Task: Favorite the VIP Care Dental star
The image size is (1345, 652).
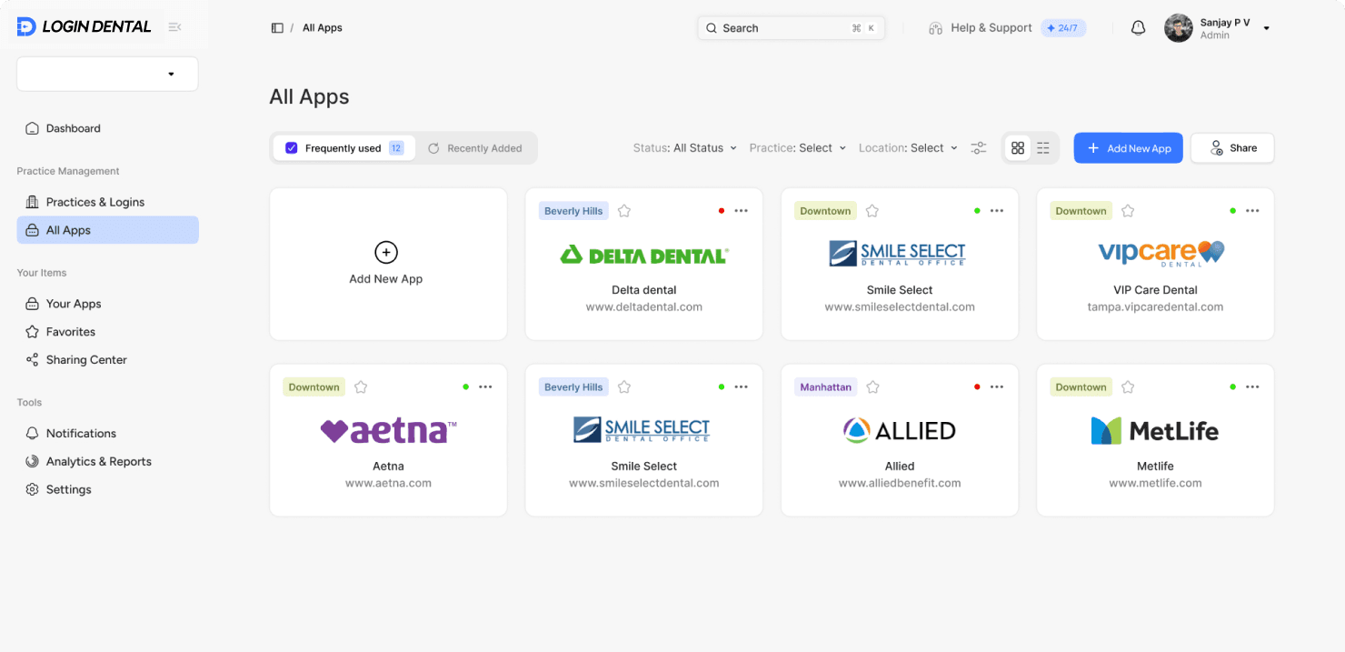Action: pos(1128,211)
